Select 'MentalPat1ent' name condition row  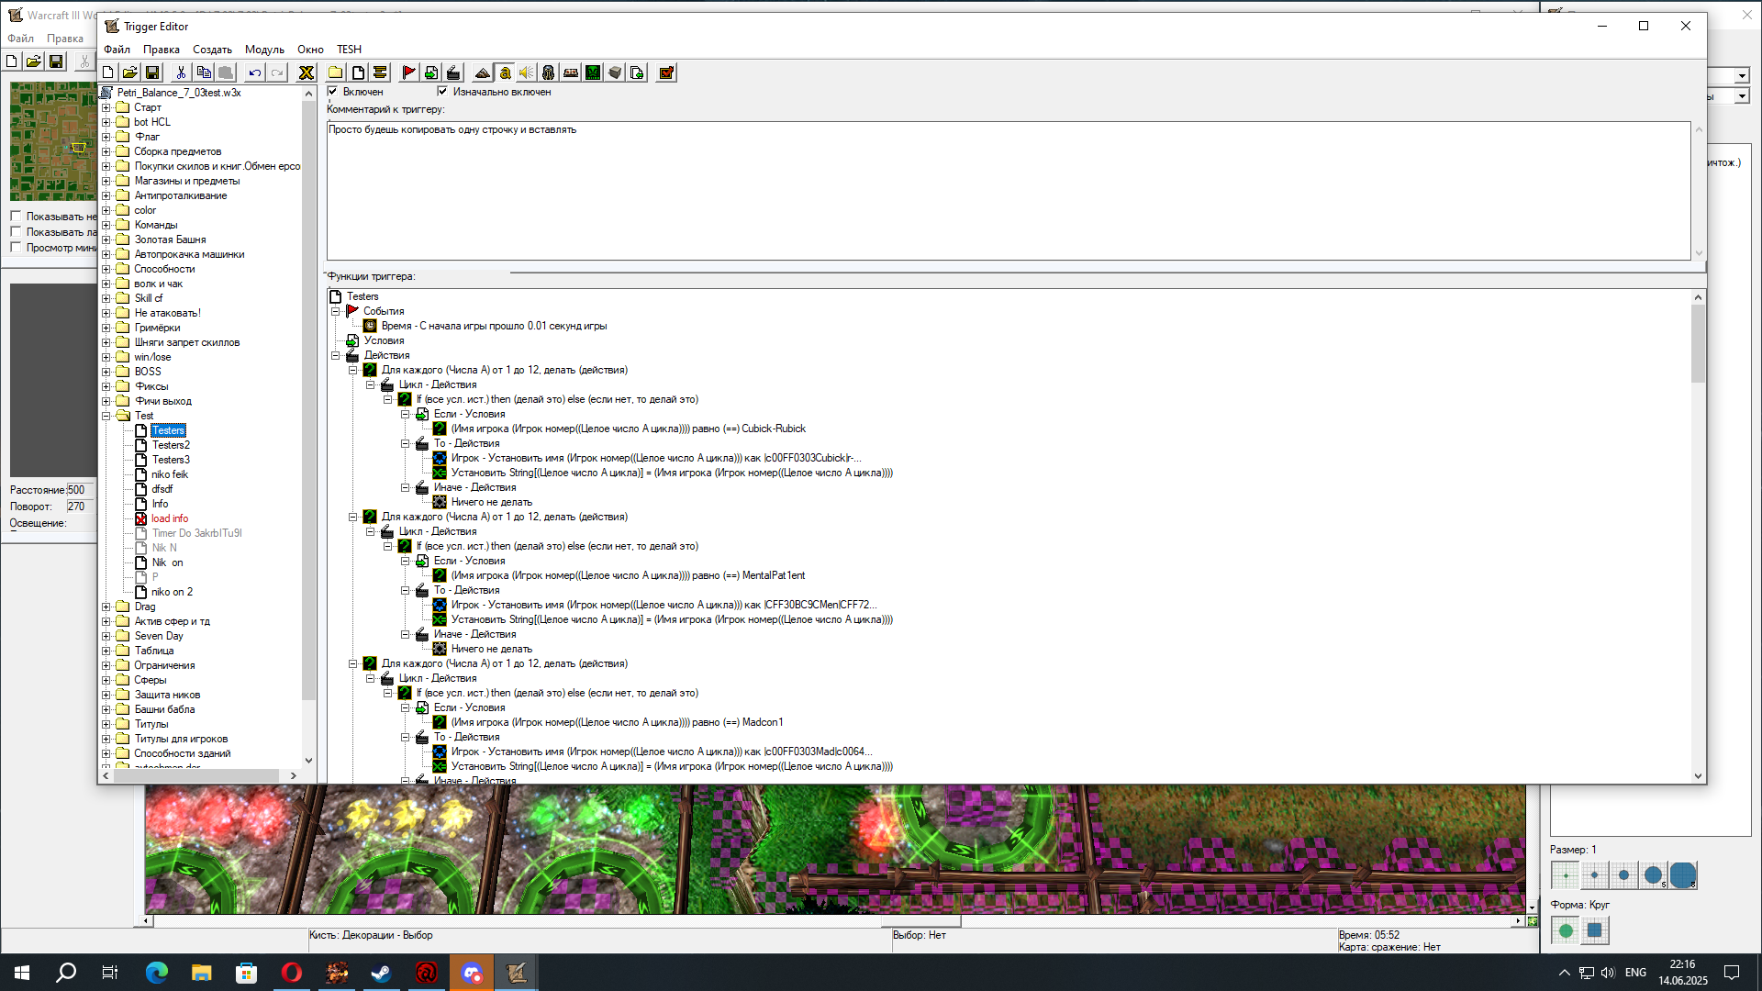[x=628, y=575]
